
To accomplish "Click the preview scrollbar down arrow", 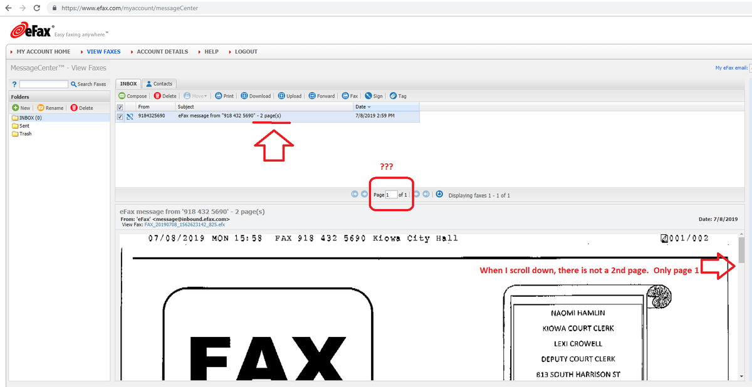I will coord(741,376).
